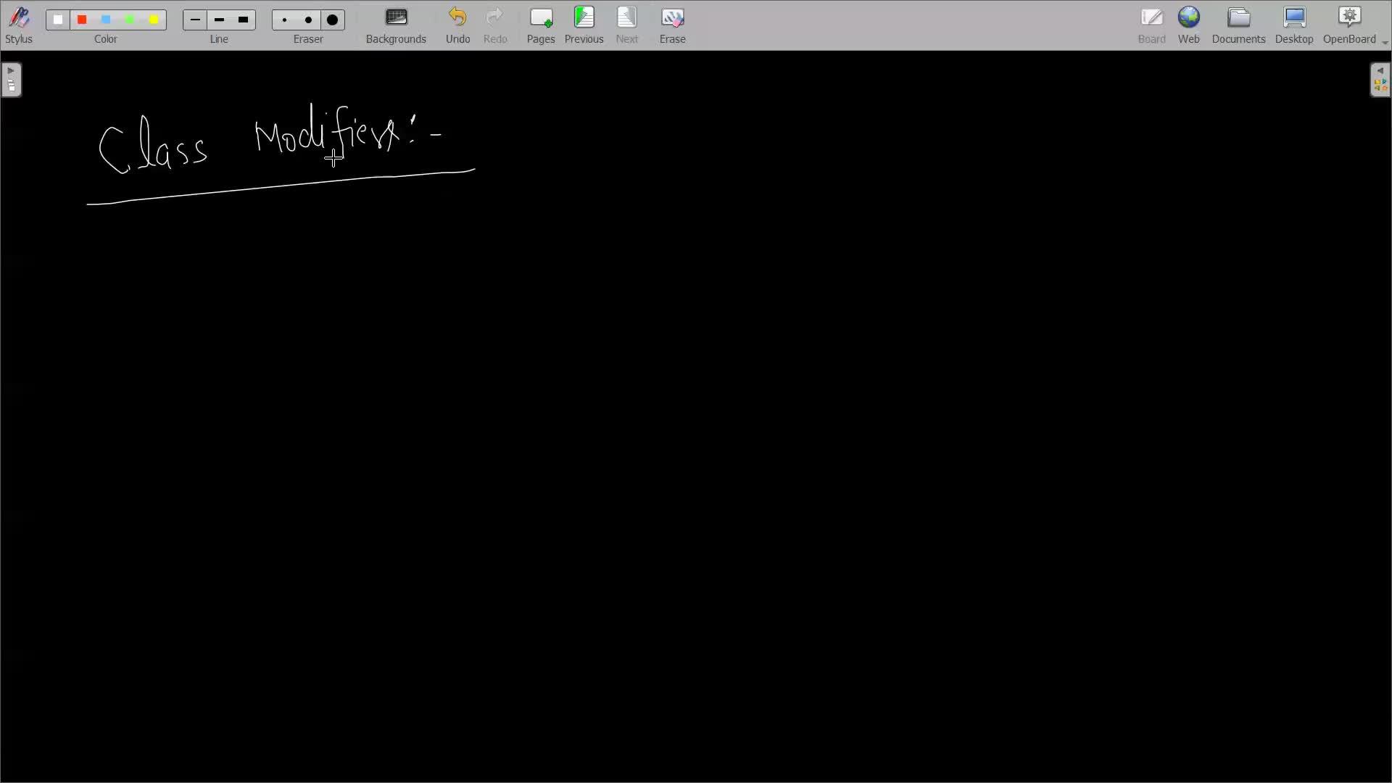Select the medium line width
Viewport: 1392px width, 783px height.
[x=219, y=20]
